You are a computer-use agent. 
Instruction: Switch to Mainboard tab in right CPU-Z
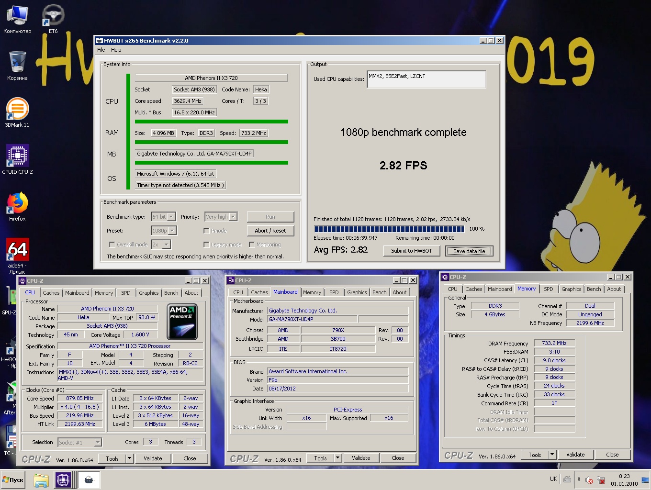[500, 289]
